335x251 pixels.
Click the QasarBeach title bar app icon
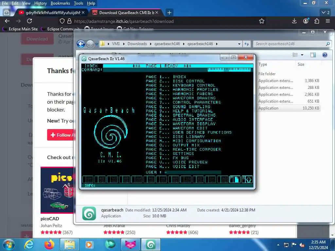(84, 59)
